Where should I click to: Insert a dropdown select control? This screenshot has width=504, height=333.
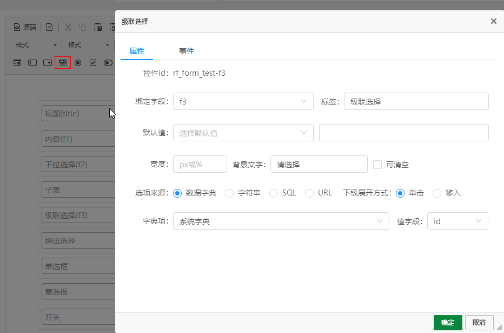tap(48, 63)
